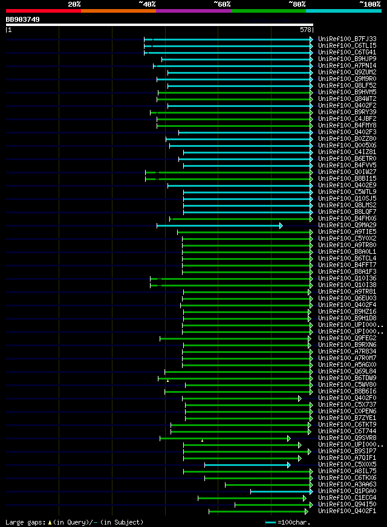Image resolution: width=387 pixels, height=527 pixels.
Task: Click query end position label 578
Action: 305,30
